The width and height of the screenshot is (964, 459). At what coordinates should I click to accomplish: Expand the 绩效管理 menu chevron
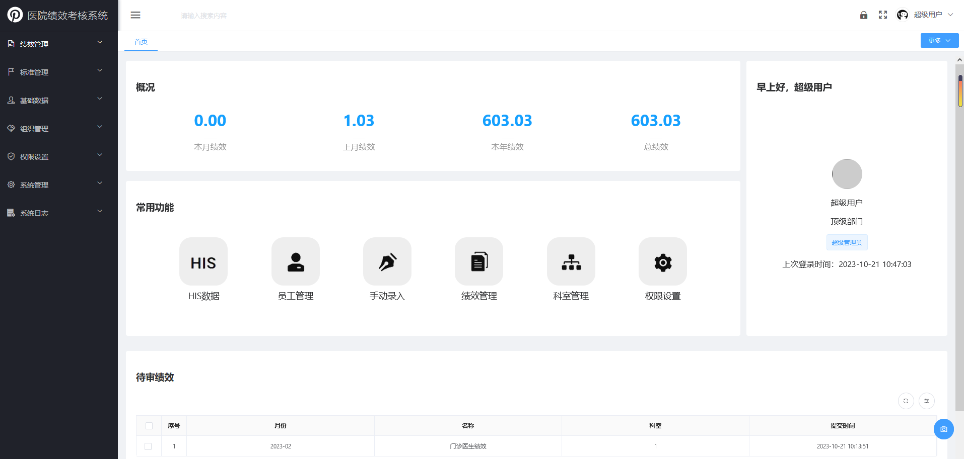[x=100, y=42]
